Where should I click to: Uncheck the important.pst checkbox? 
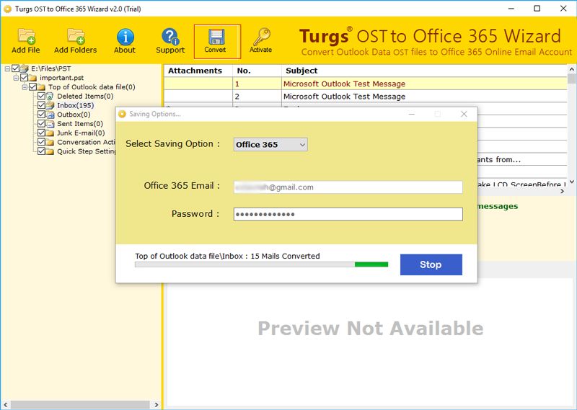25,78
